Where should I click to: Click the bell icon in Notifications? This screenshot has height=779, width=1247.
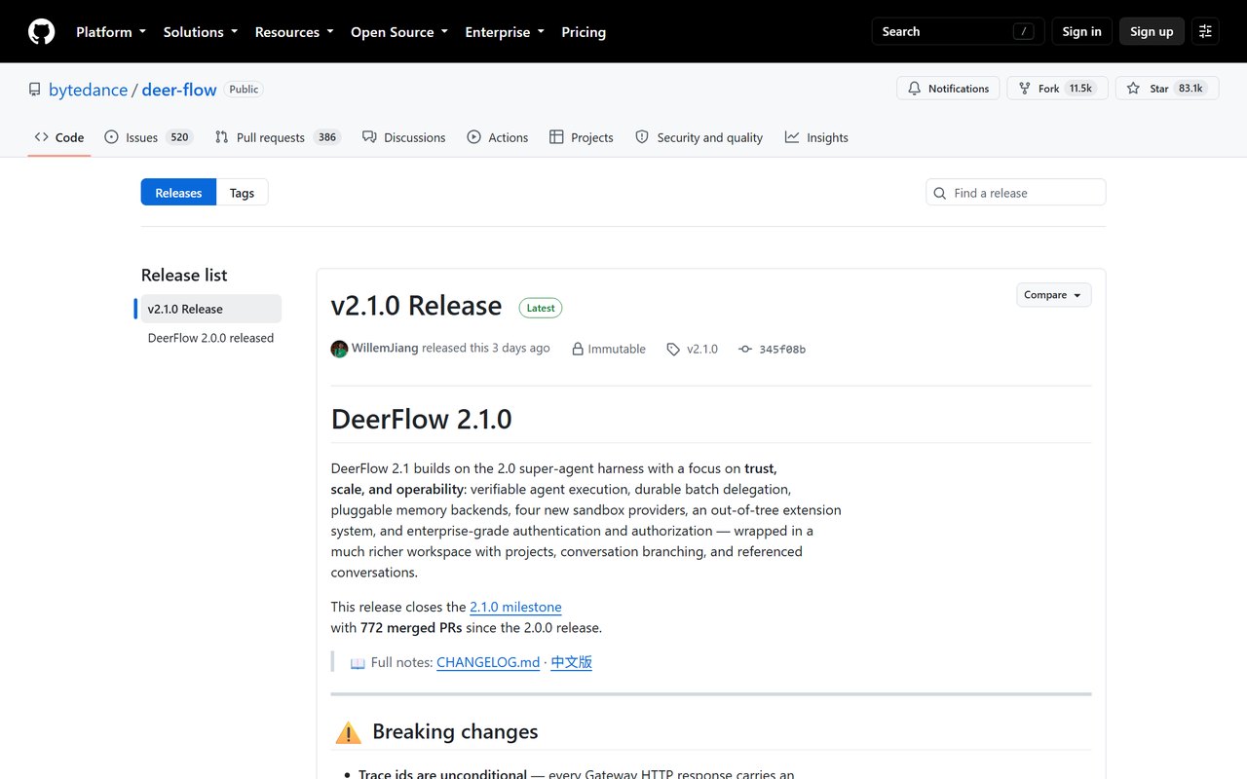point(914,89)
